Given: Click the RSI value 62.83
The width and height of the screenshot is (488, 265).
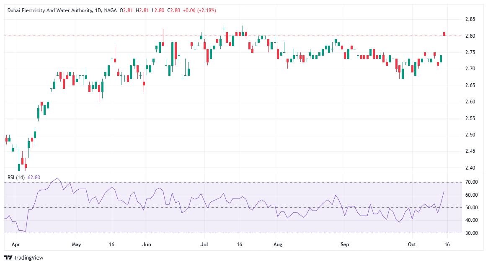Looking at the screenshot, I should (34, 177).
